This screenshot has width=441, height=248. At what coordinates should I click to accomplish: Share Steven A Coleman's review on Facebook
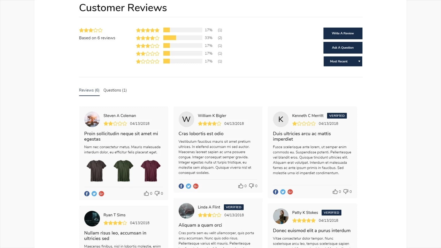coord(87,194)
